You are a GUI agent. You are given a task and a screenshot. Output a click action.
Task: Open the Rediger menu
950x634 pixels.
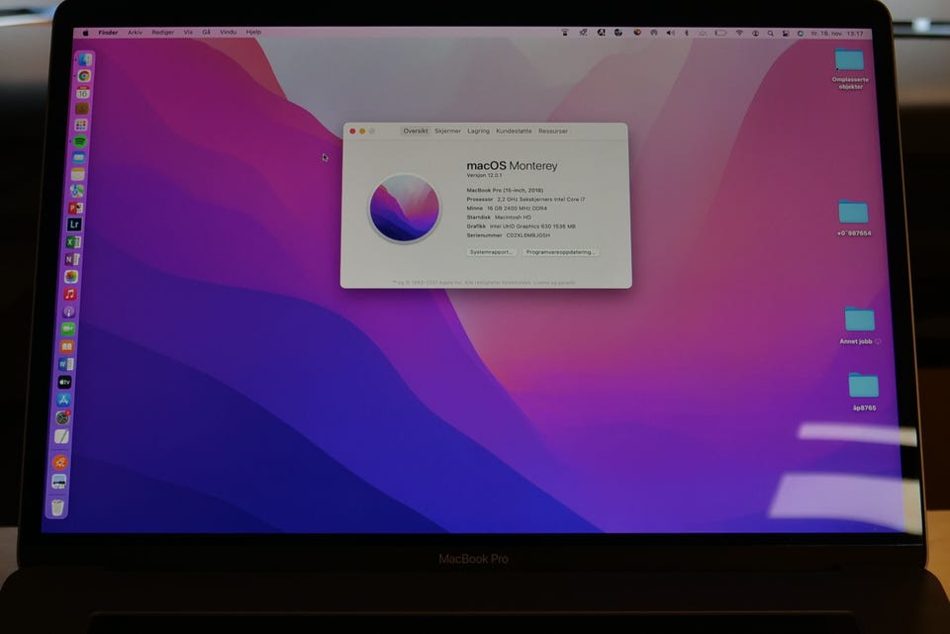click(x=163, y=33)
